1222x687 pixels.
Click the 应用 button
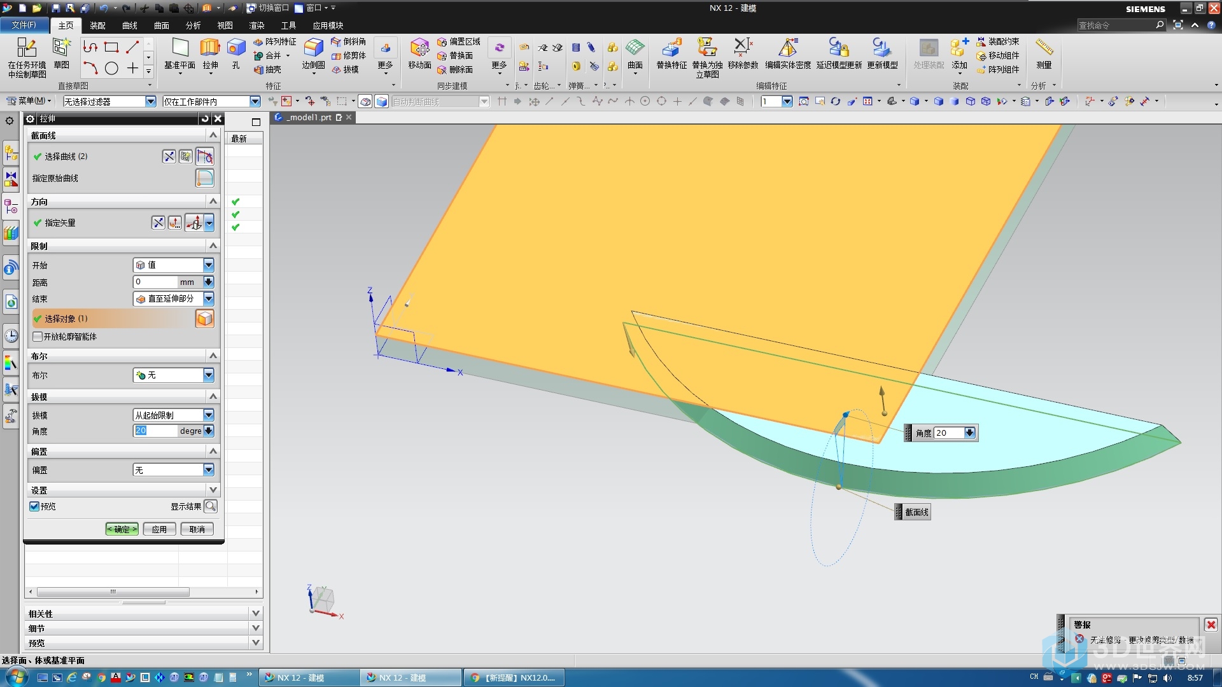159,529
